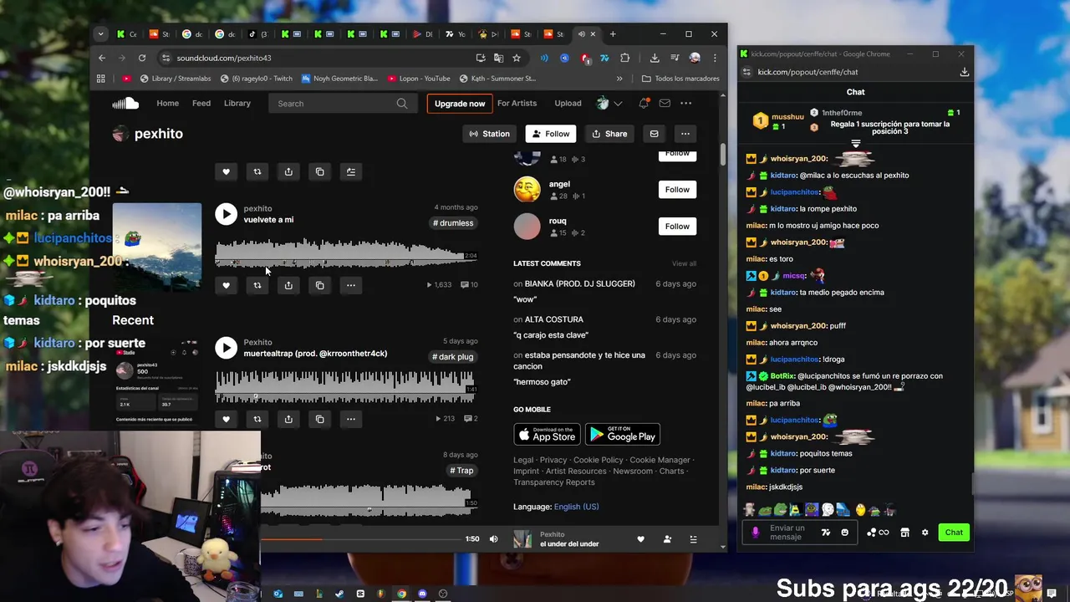Open Chrome downloads icon
This screenshot has width=1070, height=602.
(x=654, y=58)
